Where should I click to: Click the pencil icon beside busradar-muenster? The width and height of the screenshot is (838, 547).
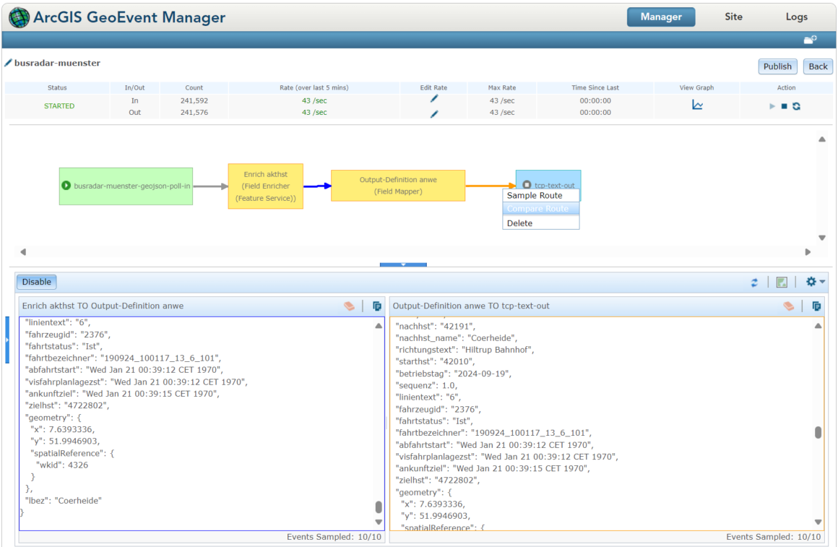[x=8, y=63]
